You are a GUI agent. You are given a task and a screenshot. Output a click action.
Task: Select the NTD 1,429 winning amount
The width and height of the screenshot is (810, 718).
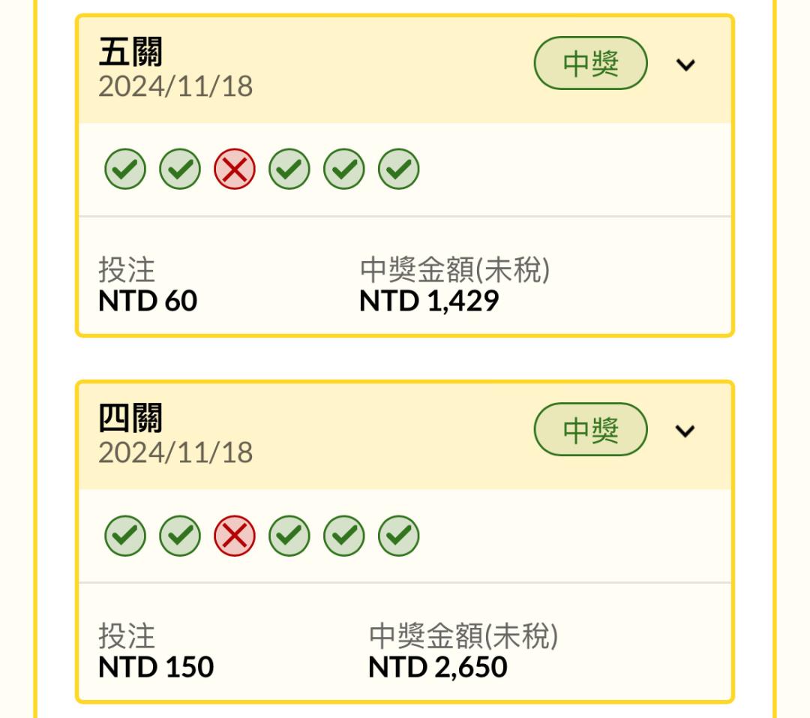pyautogui.click(x=429, y=301)
